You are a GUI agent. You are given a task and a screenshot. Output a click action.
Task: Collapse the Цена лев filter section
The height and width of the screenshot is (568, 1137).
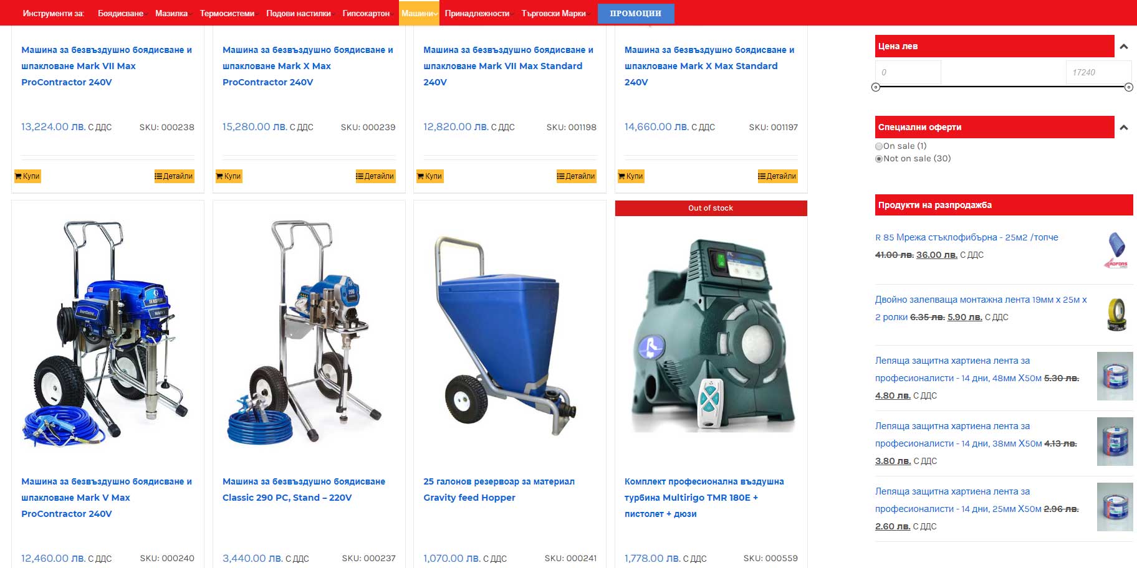click(x=1124, y=47)
